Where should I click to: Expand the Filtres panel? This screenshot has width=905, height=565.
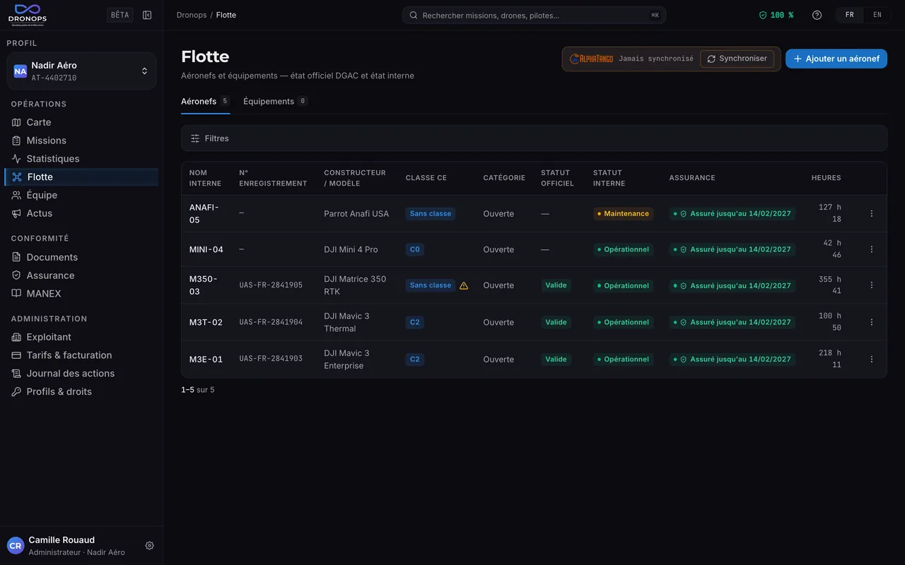534,138
